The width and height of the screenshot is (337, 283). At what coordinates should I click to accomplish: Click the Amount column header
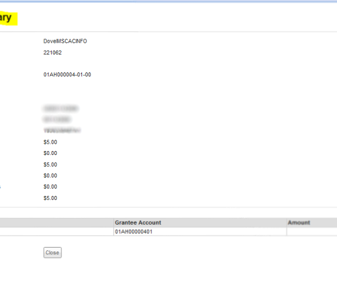coord(299,223)
